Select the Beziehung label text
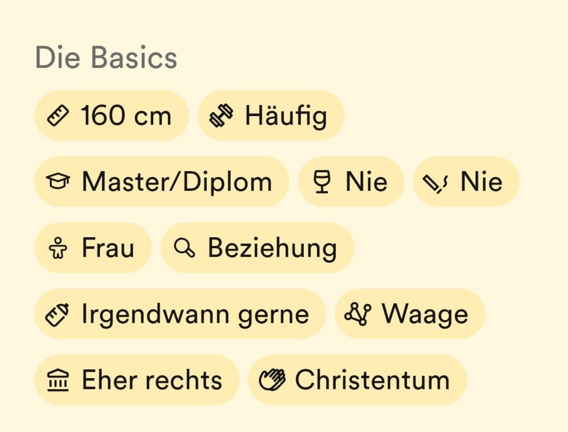568x432 pixels. click(272, 248)
